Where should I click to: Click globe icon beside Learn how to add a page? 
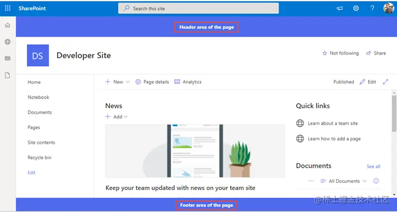point(300,139)
